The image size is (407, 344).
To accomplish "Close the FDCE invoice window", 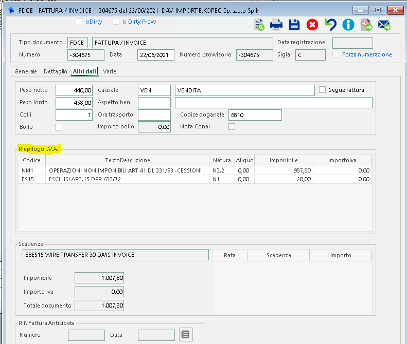I will point(395,10).
